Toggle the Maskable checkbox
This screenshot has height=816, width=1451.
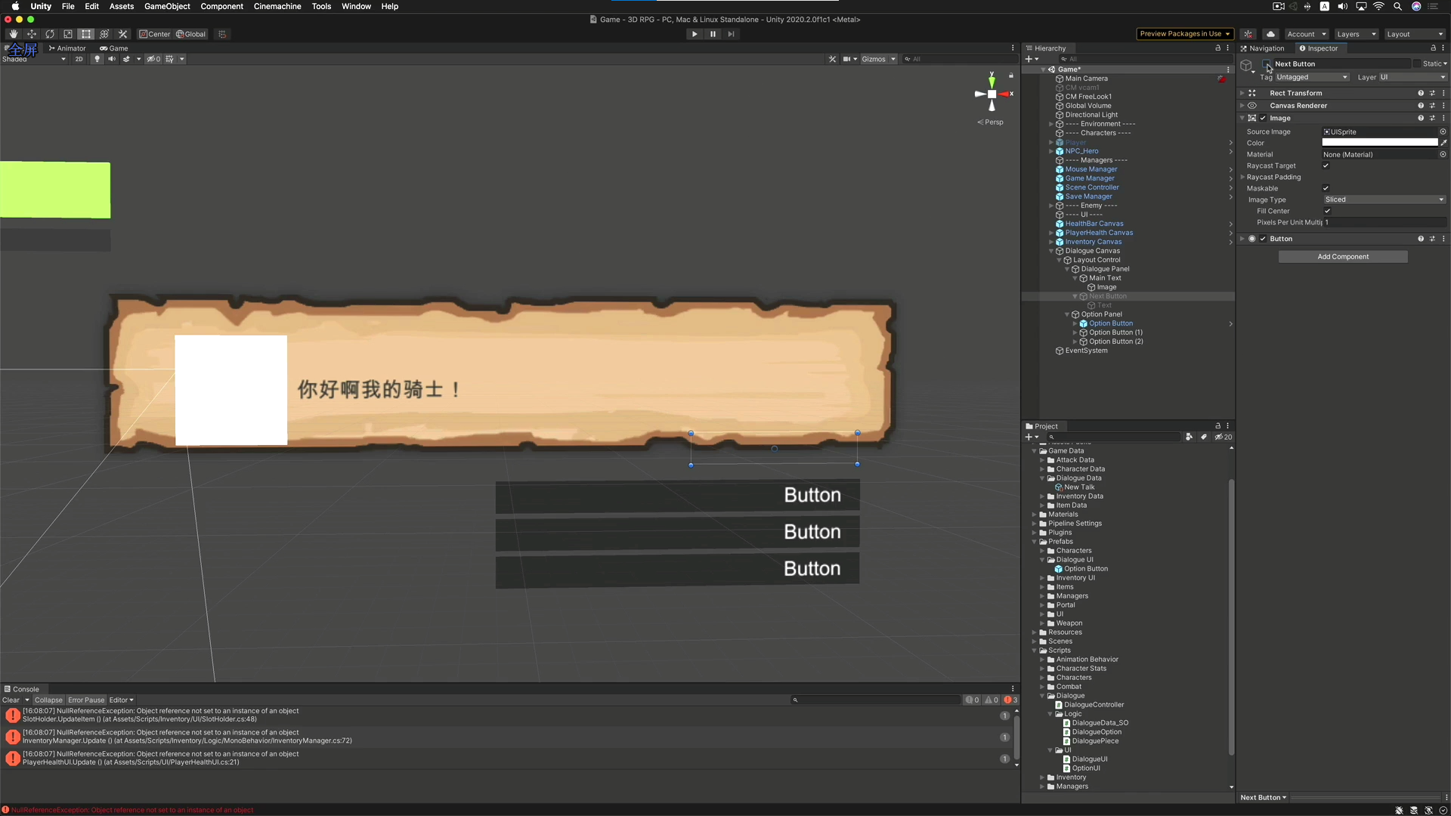tap(1326, 188)
